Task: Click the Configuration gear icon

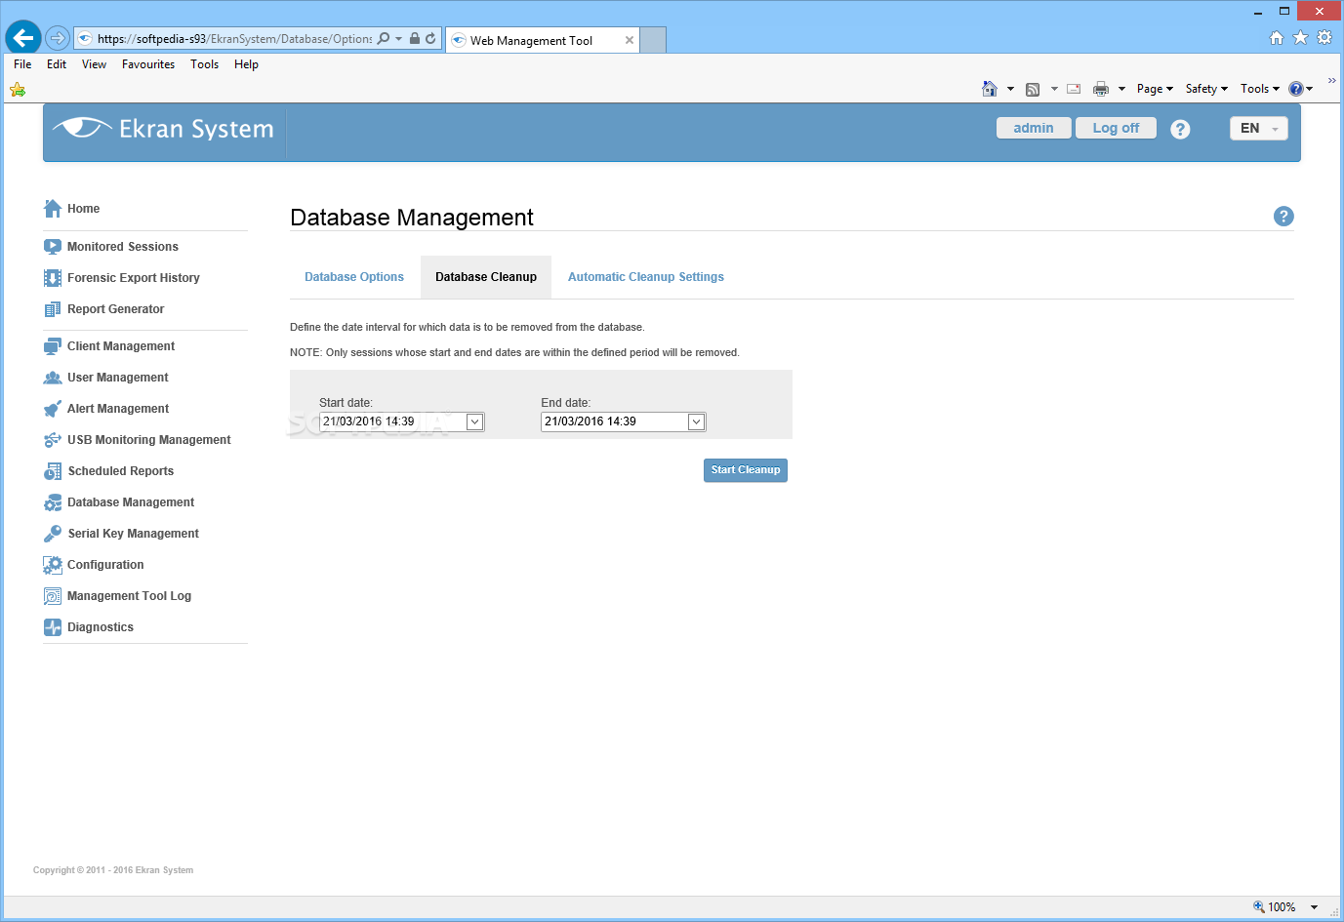Action: [x=53, y=565]
